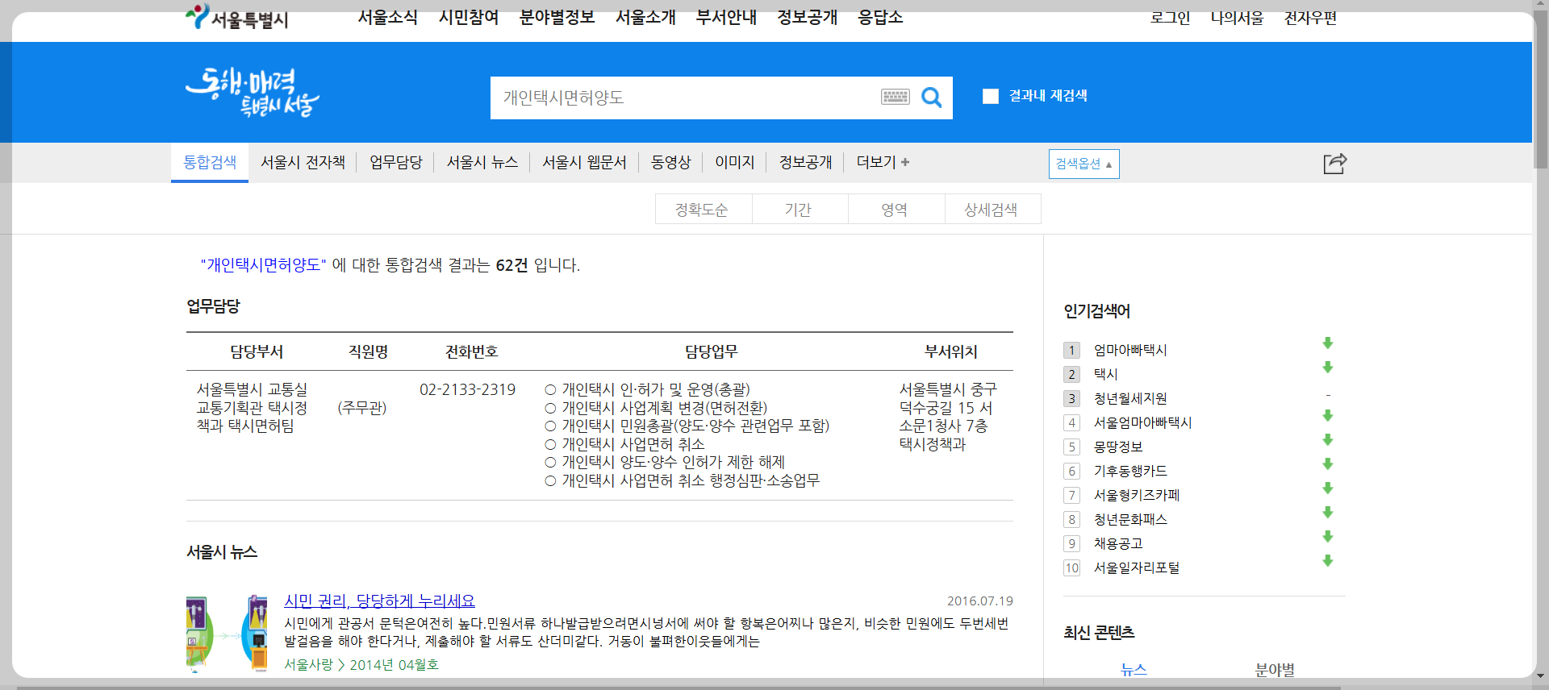This screenshot has width=1549, height=690.
Task: Click the 전자우편 link
Action: click(1311, 18)
